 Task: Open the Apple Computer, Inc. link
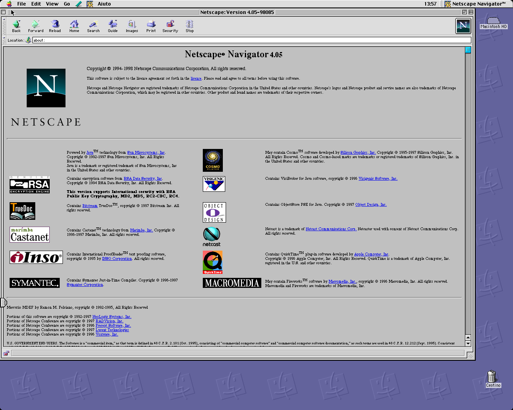click(372, 254)
